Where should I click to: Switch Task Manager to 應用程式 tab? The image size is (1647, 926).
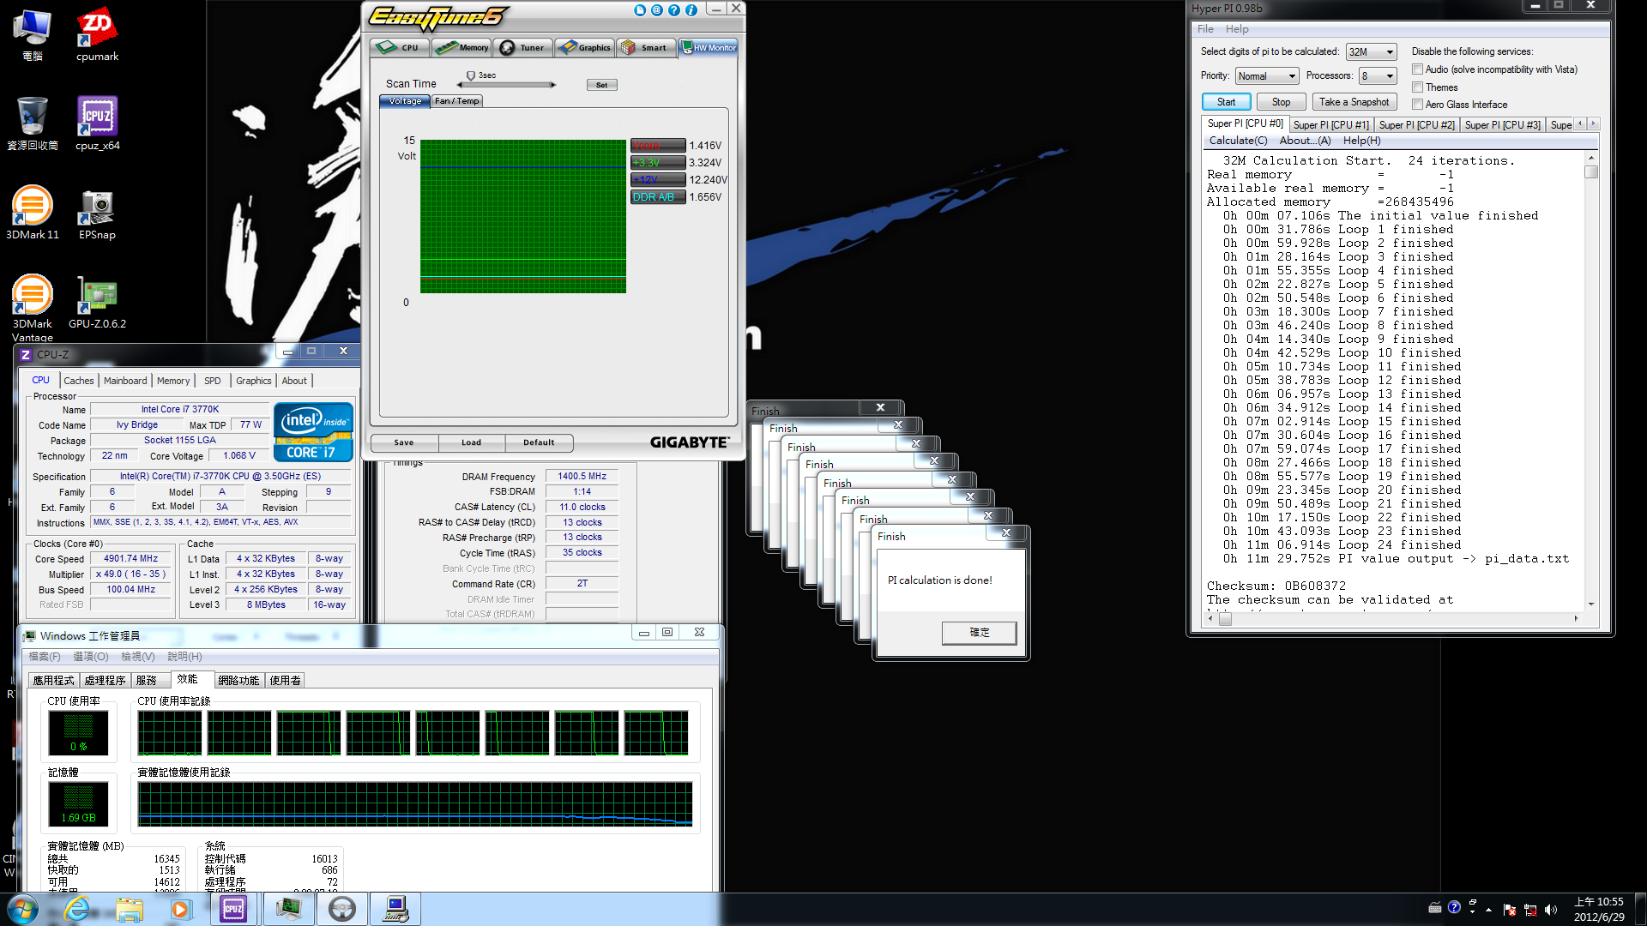pyautogui.click(x=54, y=681)
